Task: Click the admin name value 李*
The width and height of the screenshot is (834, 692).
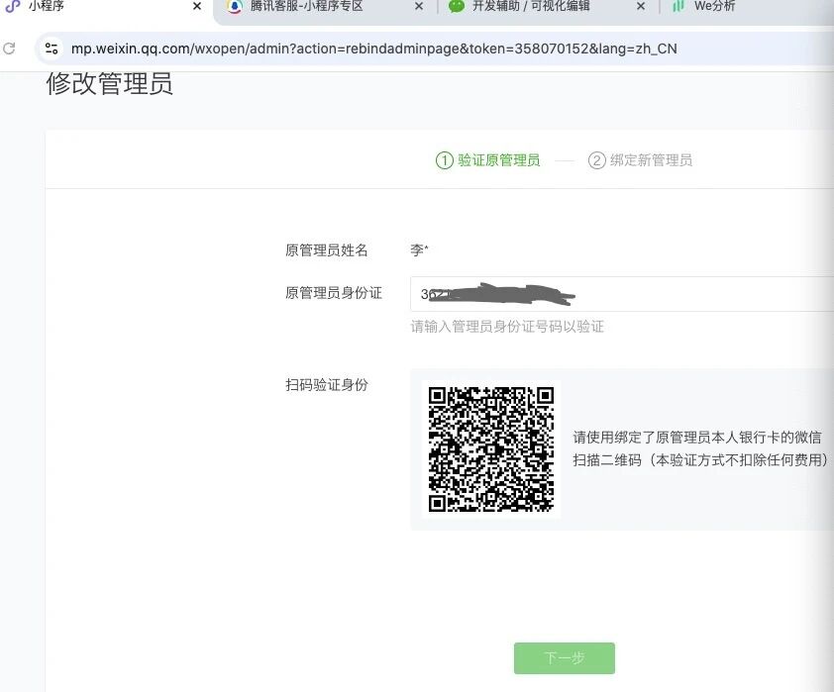Action: coord(419,249)
